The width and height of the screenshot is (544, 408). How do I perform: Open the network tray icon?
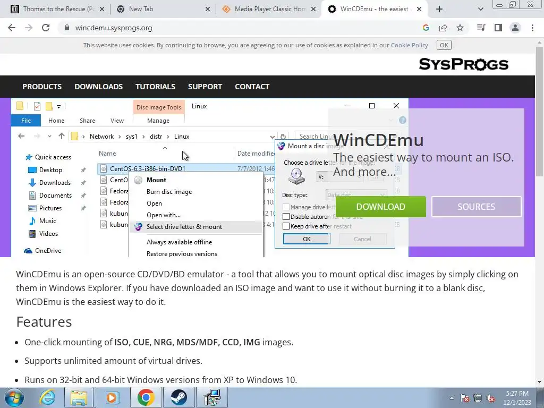point(478,398)
